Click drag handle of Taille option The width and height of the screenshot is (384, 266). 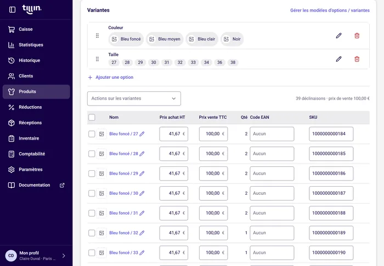coord(97,59)
